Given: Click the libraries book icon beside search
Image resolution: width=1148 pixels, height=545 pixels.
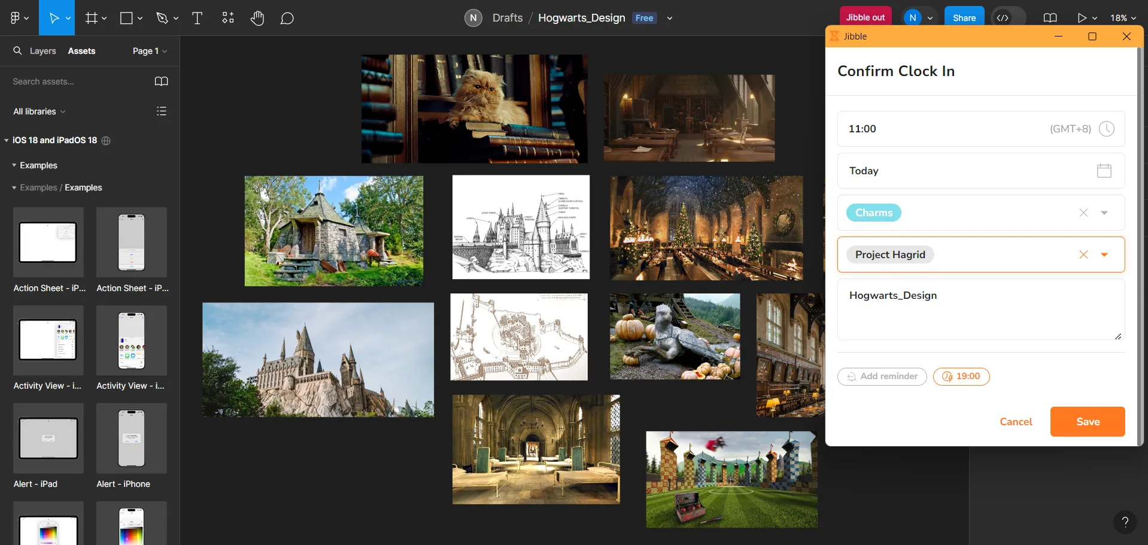Looking at the screenshot, I should point(161,81).
